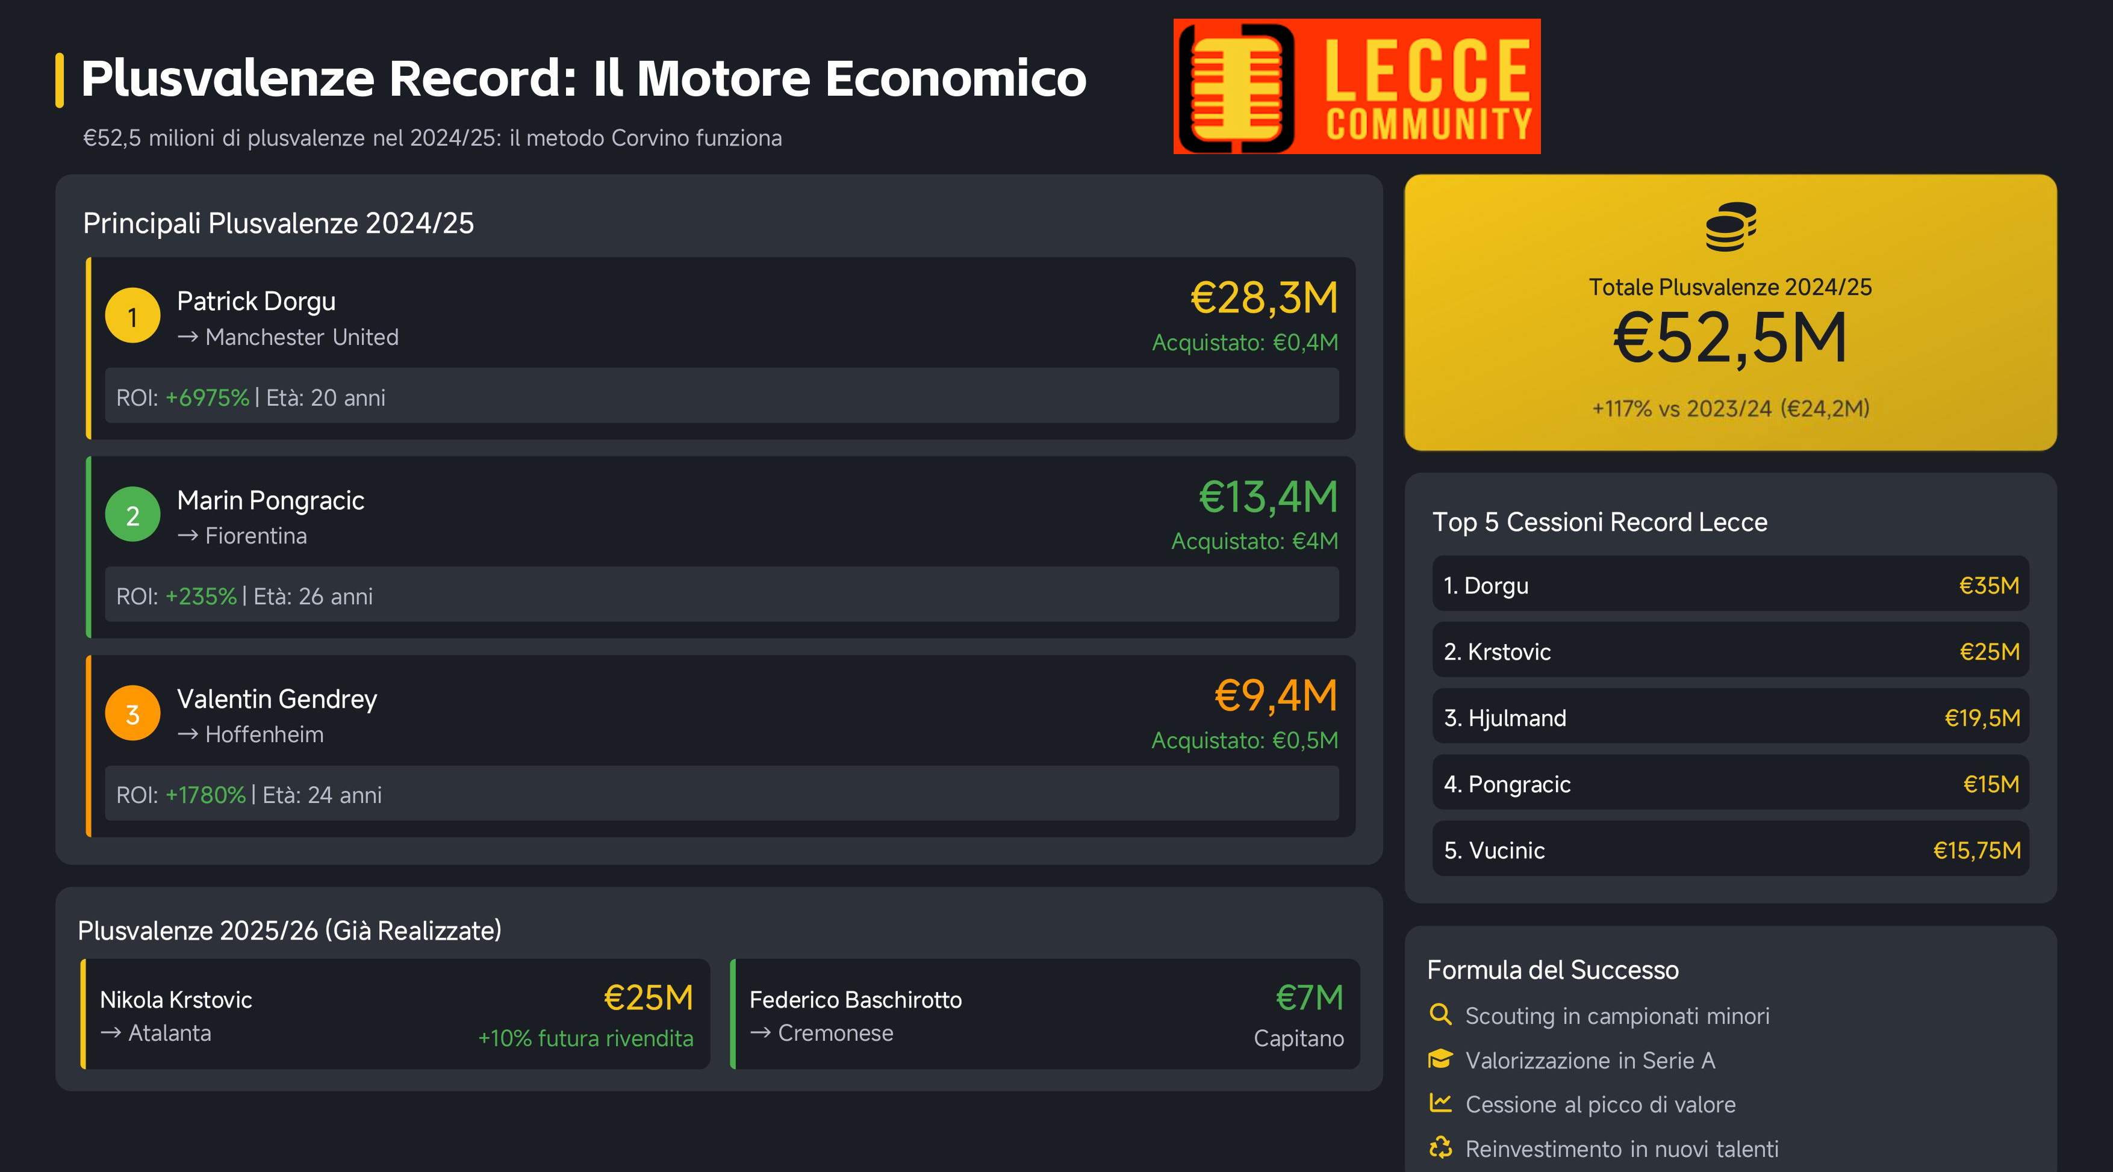This screenshot has width=2113, height=1172.
Task: Select the Patrick Dorgu player name
Action: point(256,301)
